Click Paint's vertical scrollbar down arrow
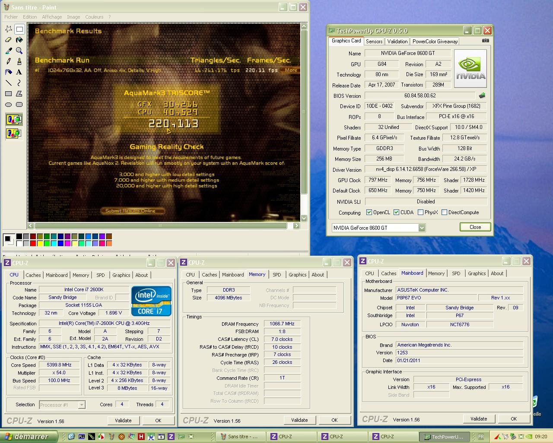 click(x=304, y=218)
